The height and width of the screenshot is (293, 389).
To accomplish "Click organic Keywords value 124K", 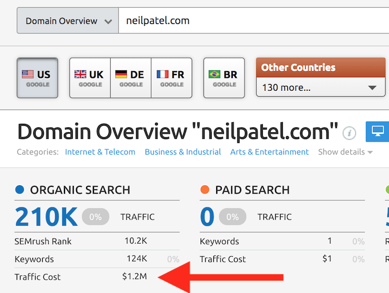I will click(137, 259).
